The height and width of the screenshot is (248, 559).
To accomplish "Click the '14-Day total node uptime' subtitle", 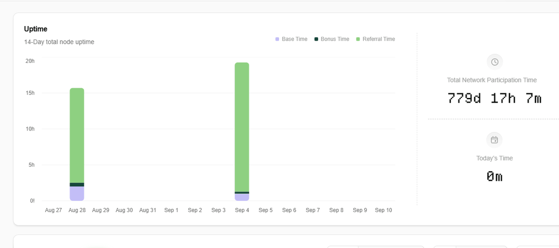I will pyautogui.click(x=59, y=42).
